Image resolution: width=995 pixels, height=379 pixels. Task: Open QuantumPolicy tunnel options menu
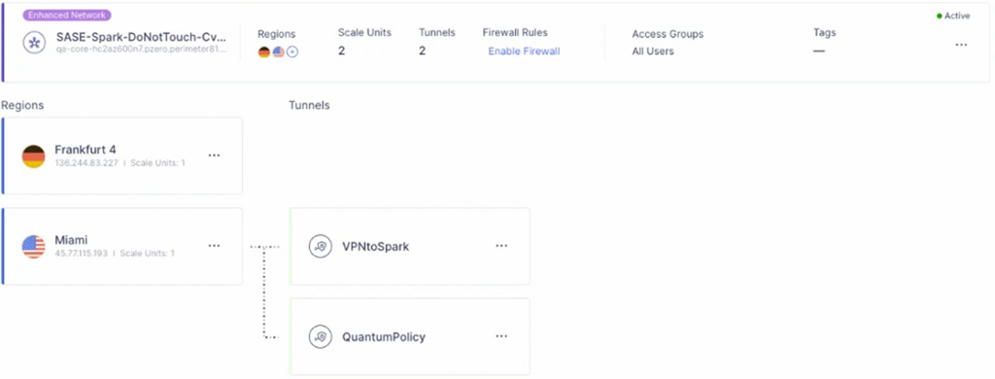click(501, 336)
